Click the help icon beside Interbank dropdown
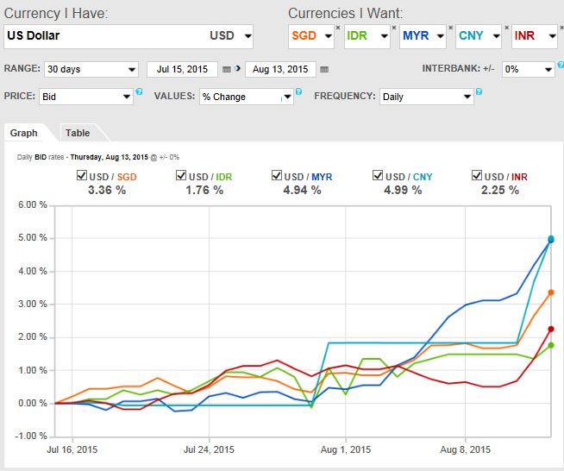The height and width of the screenshot is (471, 564). (x=561, y=65)
